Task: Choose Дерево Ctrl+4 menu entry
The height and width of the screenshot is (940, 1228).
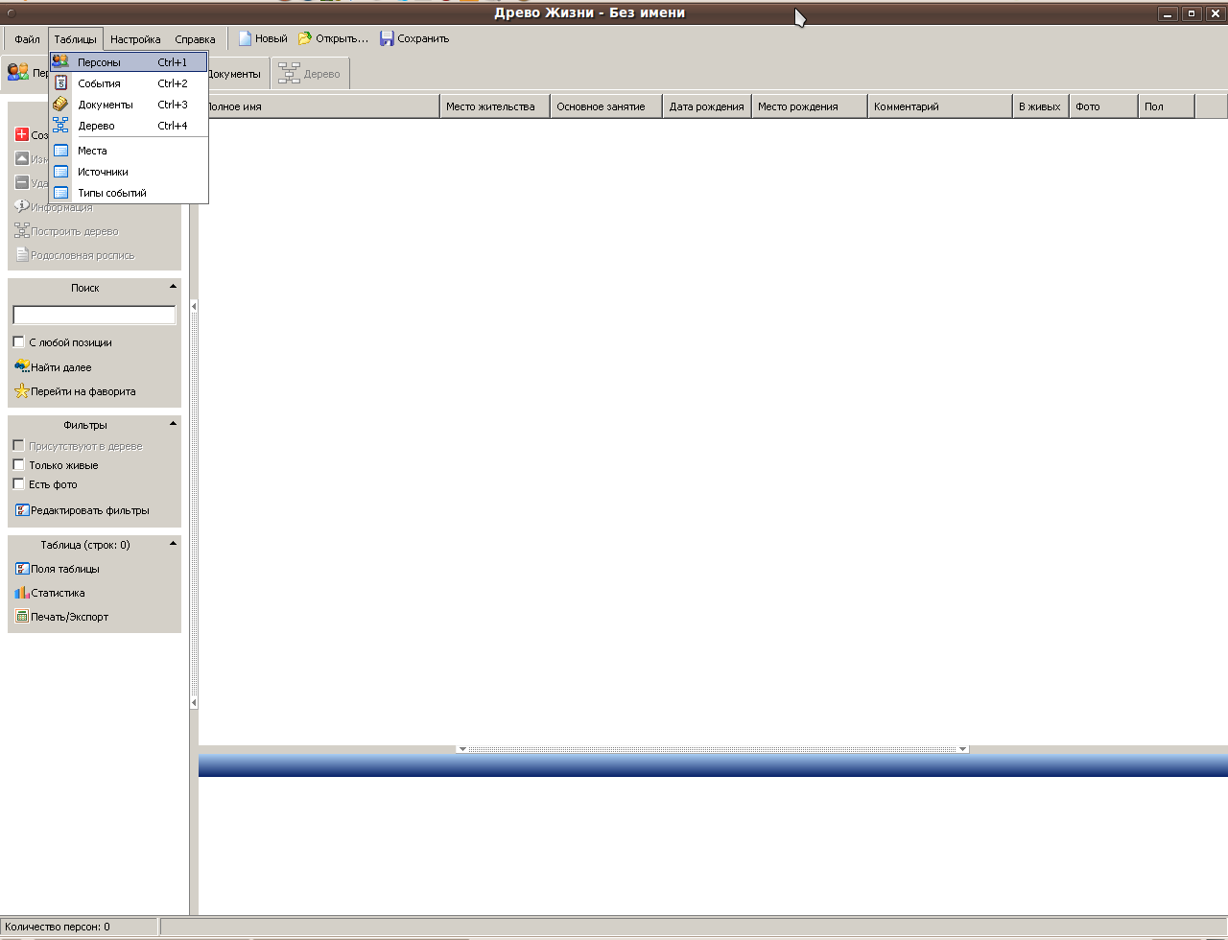Action: (x=129, y=126)
